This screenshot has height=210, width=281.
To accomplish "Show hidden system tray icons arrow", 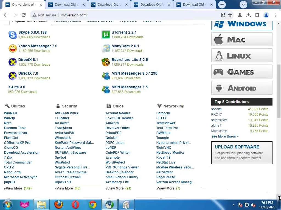I will [233, 205].
